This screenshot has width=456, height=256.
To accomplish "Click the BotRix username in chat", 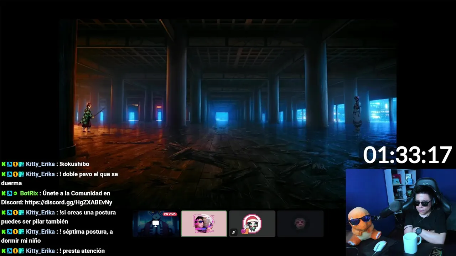I will 29,193.
